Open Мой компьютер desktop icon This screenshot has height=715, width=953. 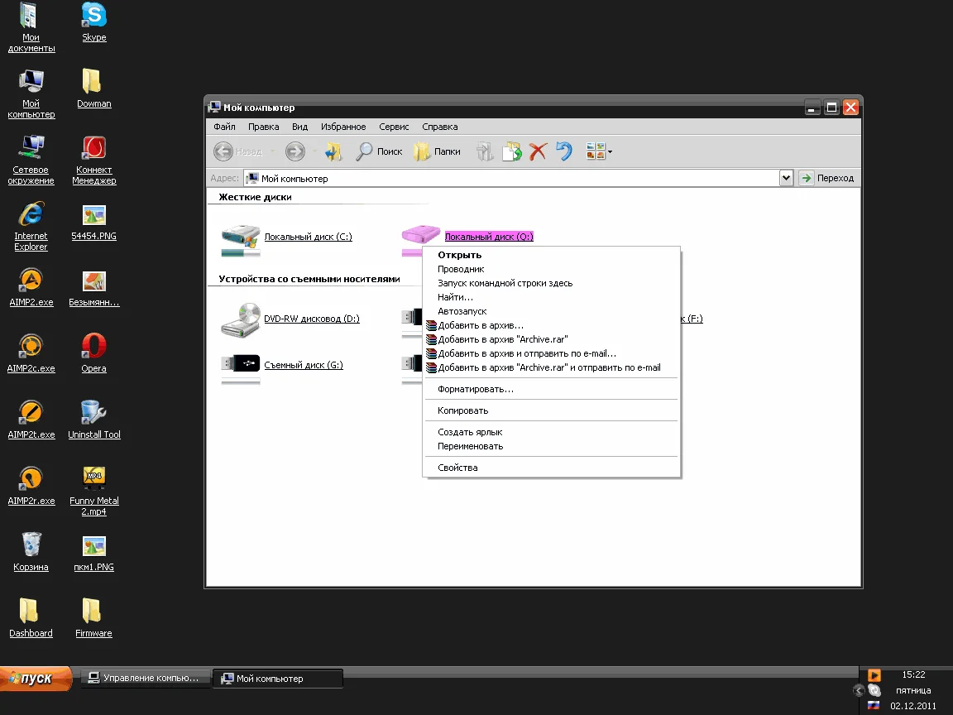(31, 94)
